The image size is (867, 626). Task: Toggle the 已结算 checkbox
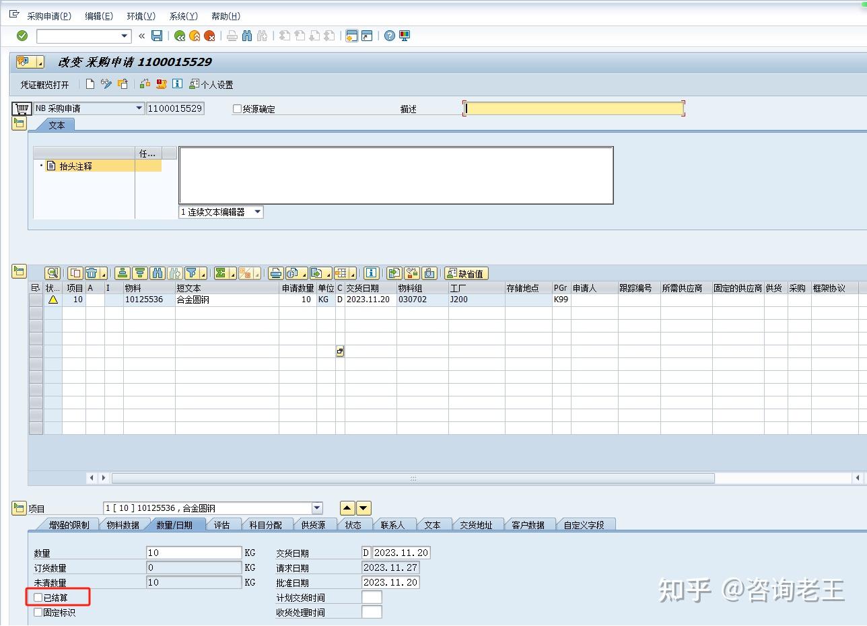pyautogui.click(x=38, y=598)
